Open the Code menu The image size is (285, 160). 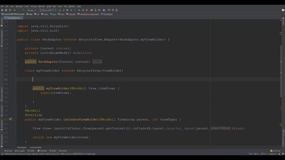(x=27, y=6)
